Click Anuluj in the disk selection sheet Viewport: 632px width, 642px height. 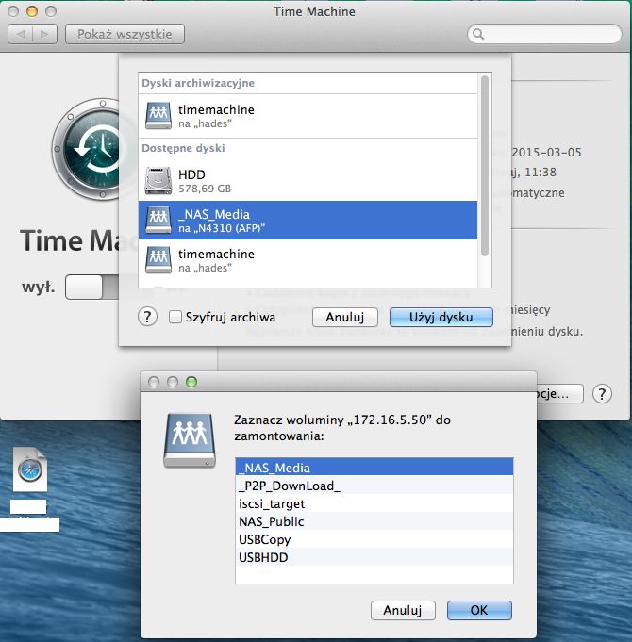[345, 318]
